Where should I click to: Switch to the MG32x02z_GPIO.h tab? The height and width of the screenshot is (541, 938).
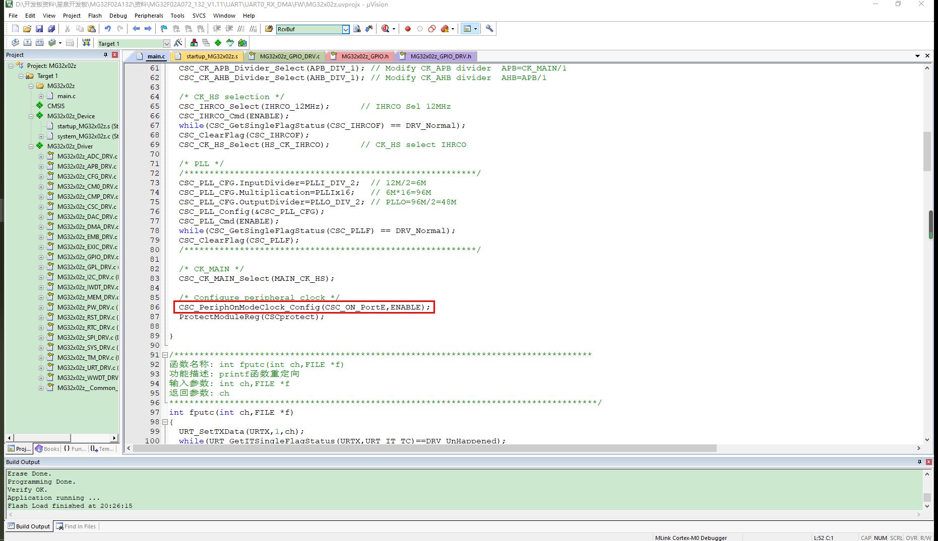point(360,56)
